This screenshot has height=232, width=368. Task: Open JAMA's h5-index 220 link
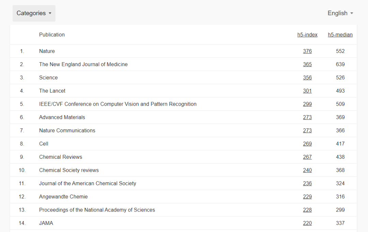pyautogui.click(x=307, y=223)
